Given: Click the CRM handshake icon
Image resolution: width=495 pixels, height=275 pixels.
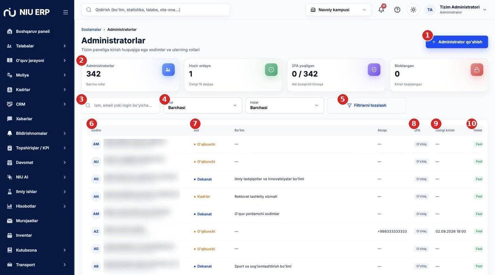Looking at the screenshot, I should tap(10, 104).
